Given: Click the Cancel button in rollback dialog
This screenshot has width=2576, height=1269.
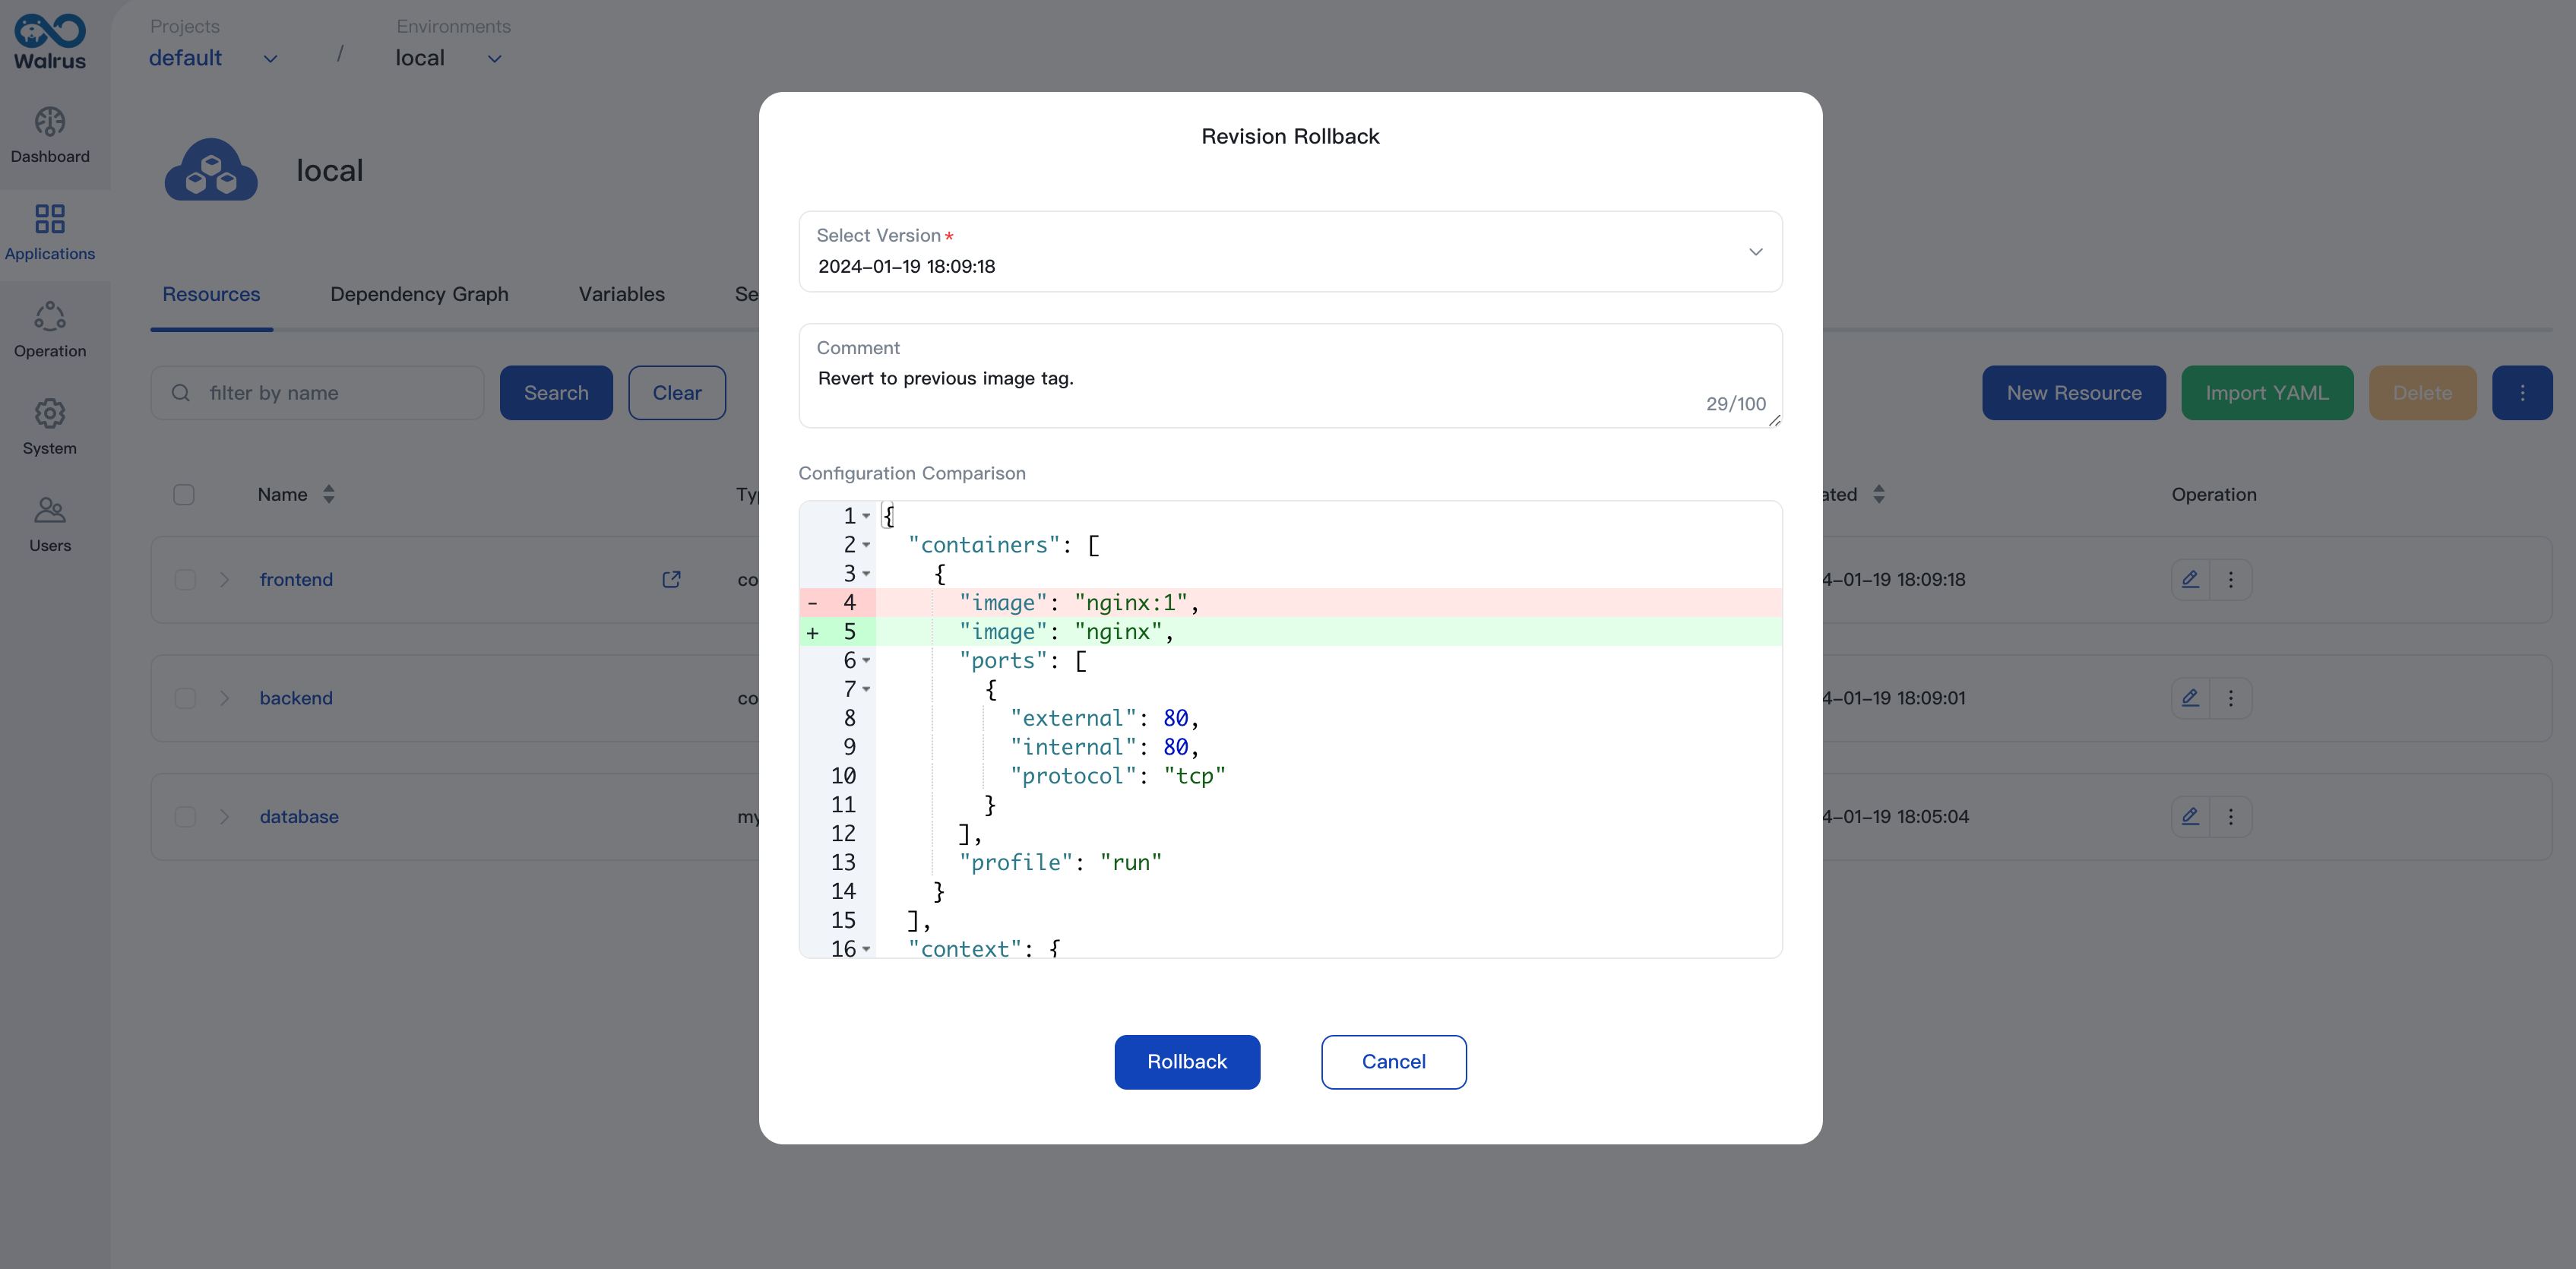Looking at the screenshot, I should (1395, 1062).
